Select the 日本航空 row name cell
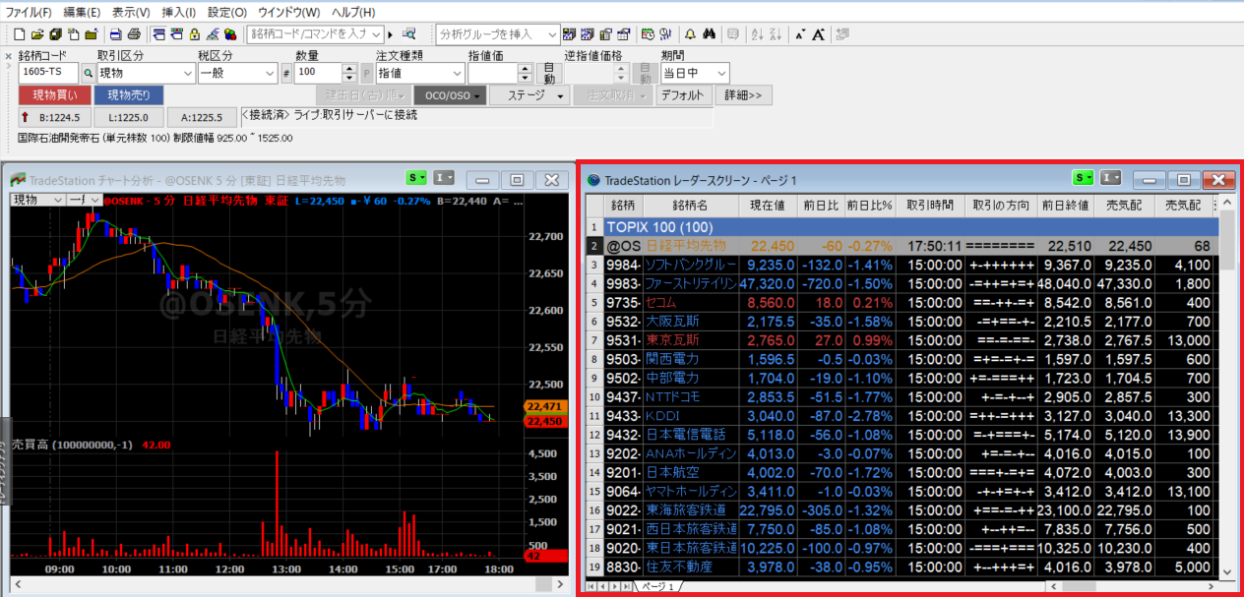The height and width of the screenshot is (597, 1244). pyautogui.click(x=691, y=472)
